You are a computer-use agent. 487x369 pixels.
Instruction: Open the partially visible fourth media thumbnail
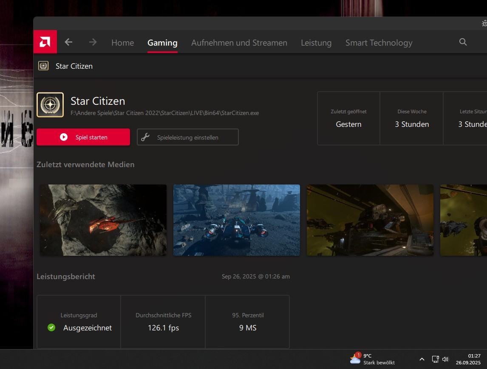coord(463,220)
